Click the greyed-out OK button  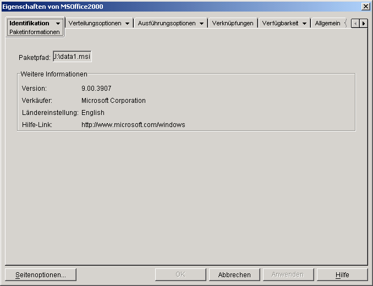[180, 275]
